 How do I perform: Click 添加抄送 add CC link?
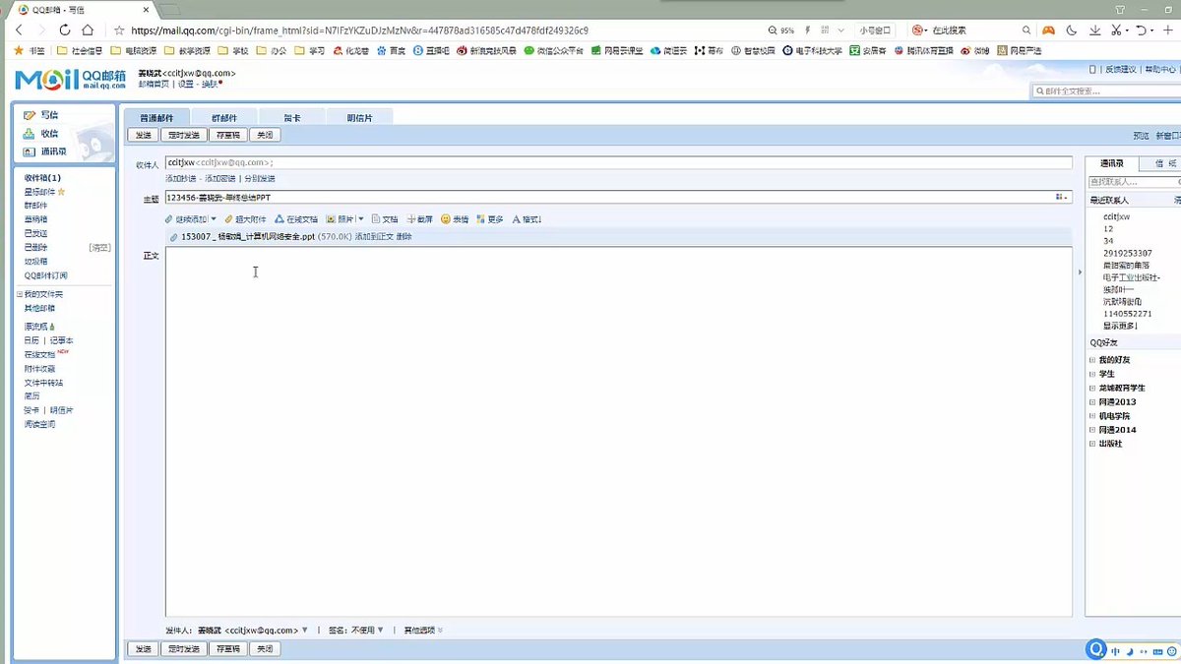click(x=181, y=179)
